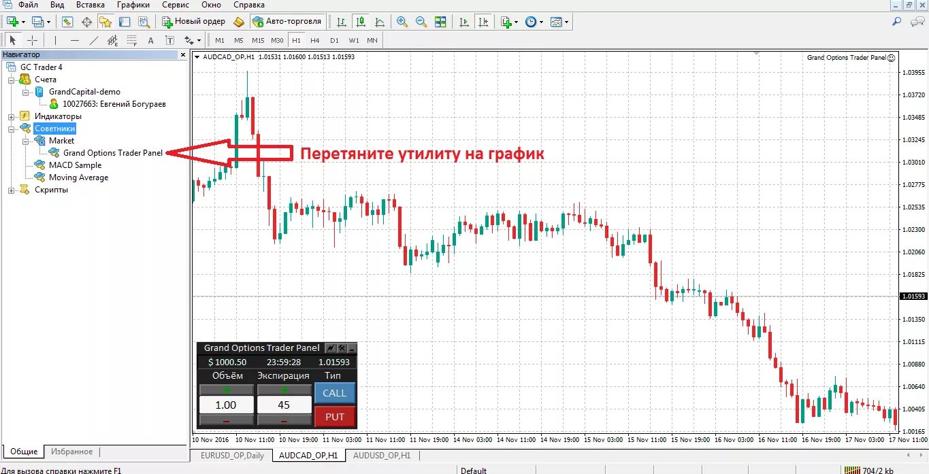The width and height of the screenshot is (929, 474).
Task: Click the blue CALL button
Action: 335,392
